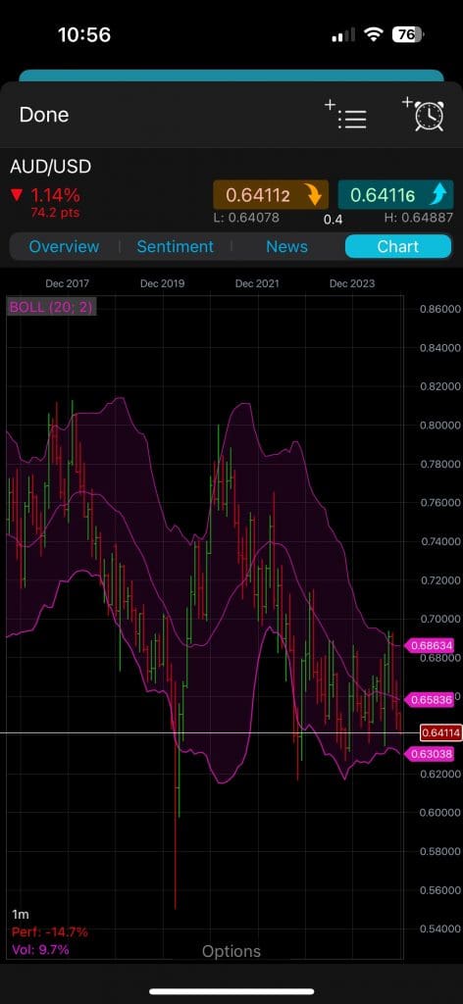
Task: Tap the sell price 0.64112 button
Action: pos(271,195)
